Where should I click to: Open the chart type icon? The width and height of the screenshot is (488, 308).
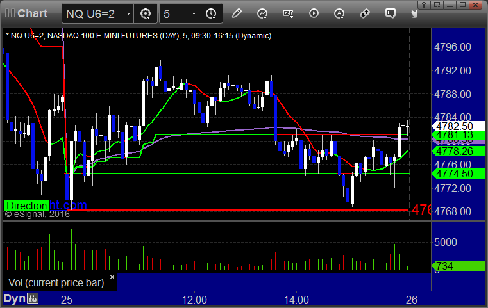tap(262, 13)
